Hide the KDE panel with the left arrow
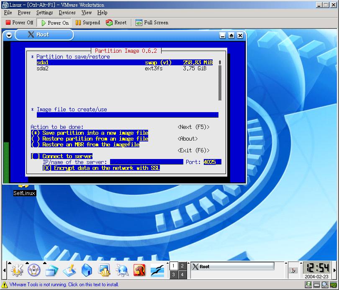This screenshot has width=339, height=290. pyautogui.click(x=4, y=270)
